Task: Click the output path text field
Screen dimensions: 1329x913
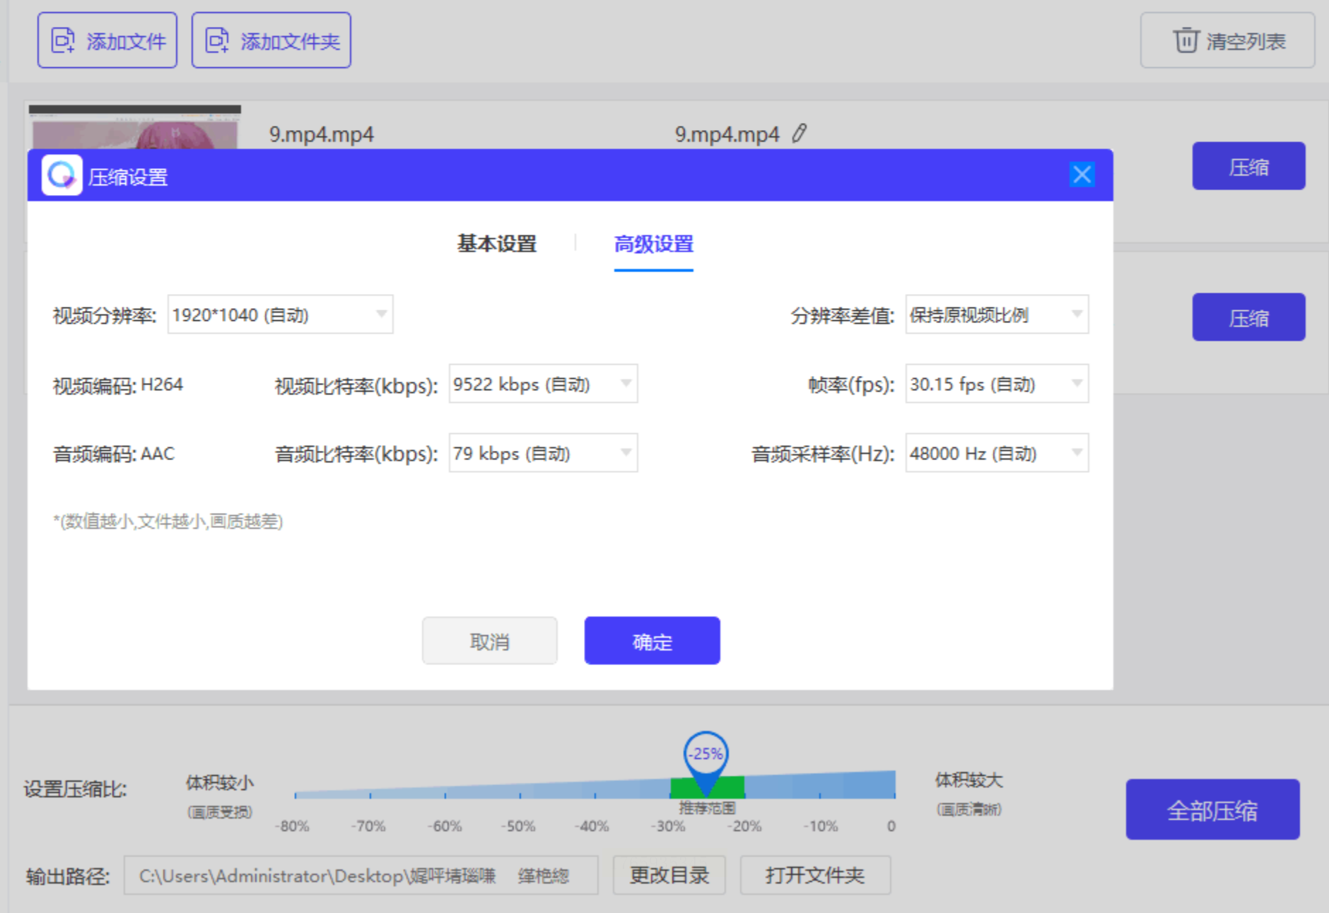Action: pos(361,876)
